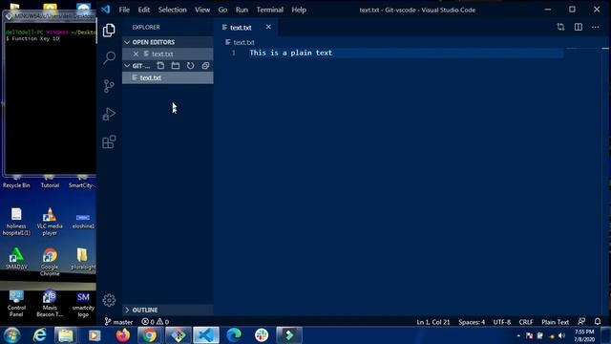
Task: Open the Manage gear menu
Action: pyautogui.click(x=109, y=300)
